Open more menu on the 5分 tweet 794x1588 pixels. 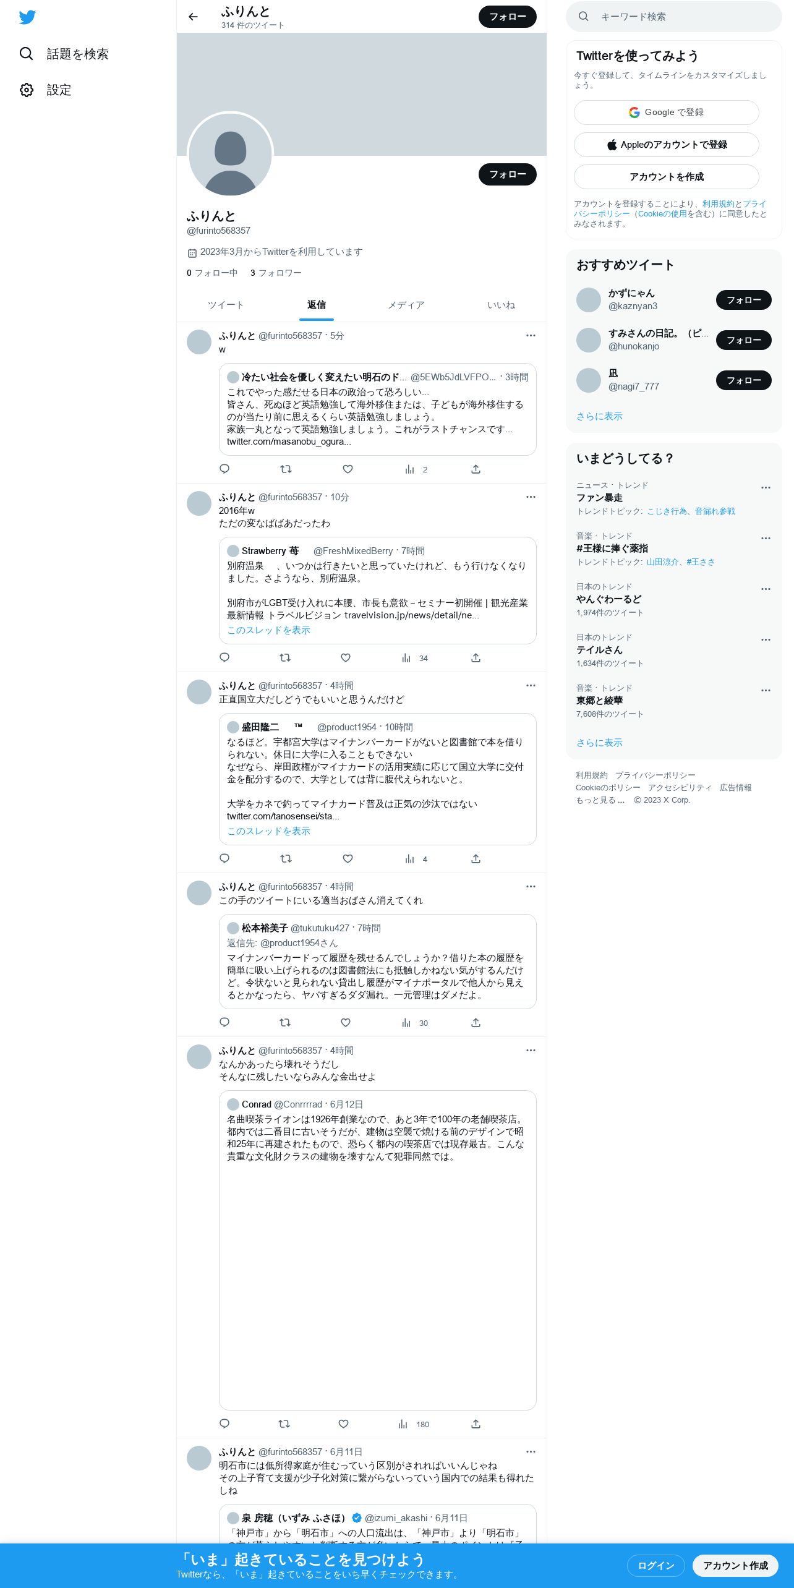(x=531, y=335)
